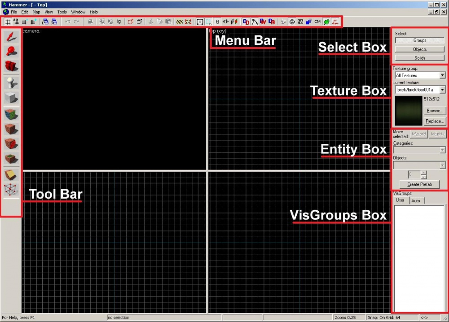Click the Replace texture button
The width and height of the screenshot is (449, 322).
(434, 122)
